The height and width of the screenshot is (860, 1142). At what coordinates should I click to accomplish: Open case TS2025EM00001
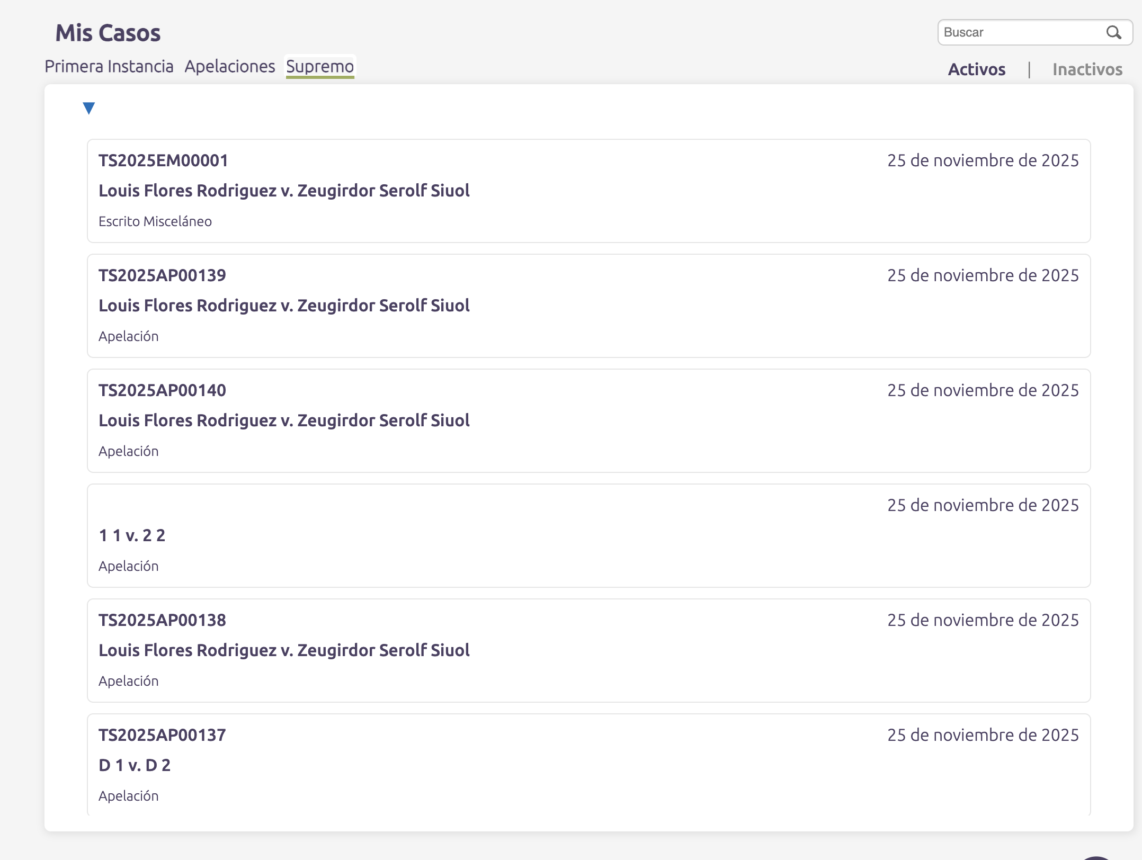coord(163,160)
